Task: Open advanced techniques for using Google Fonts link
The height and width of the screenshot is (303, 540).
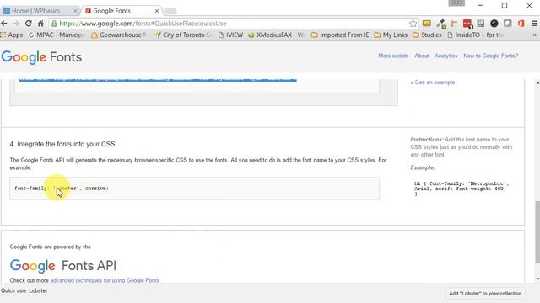Action: 105,280
